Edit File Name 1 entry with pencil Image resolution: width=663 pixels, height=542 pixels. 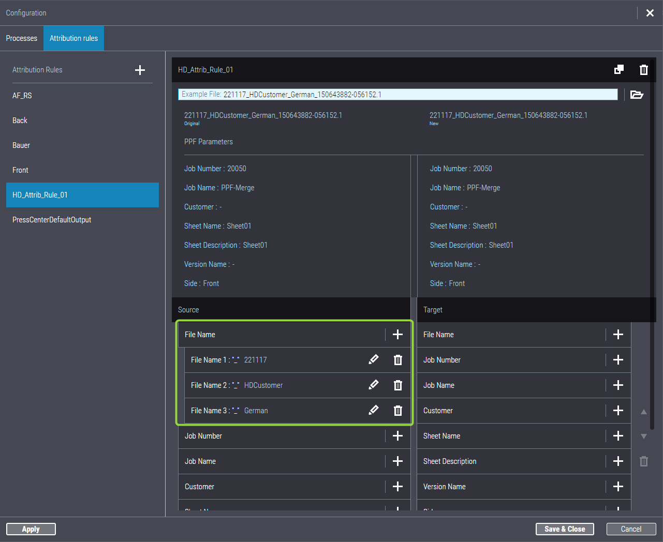(373, 360)
